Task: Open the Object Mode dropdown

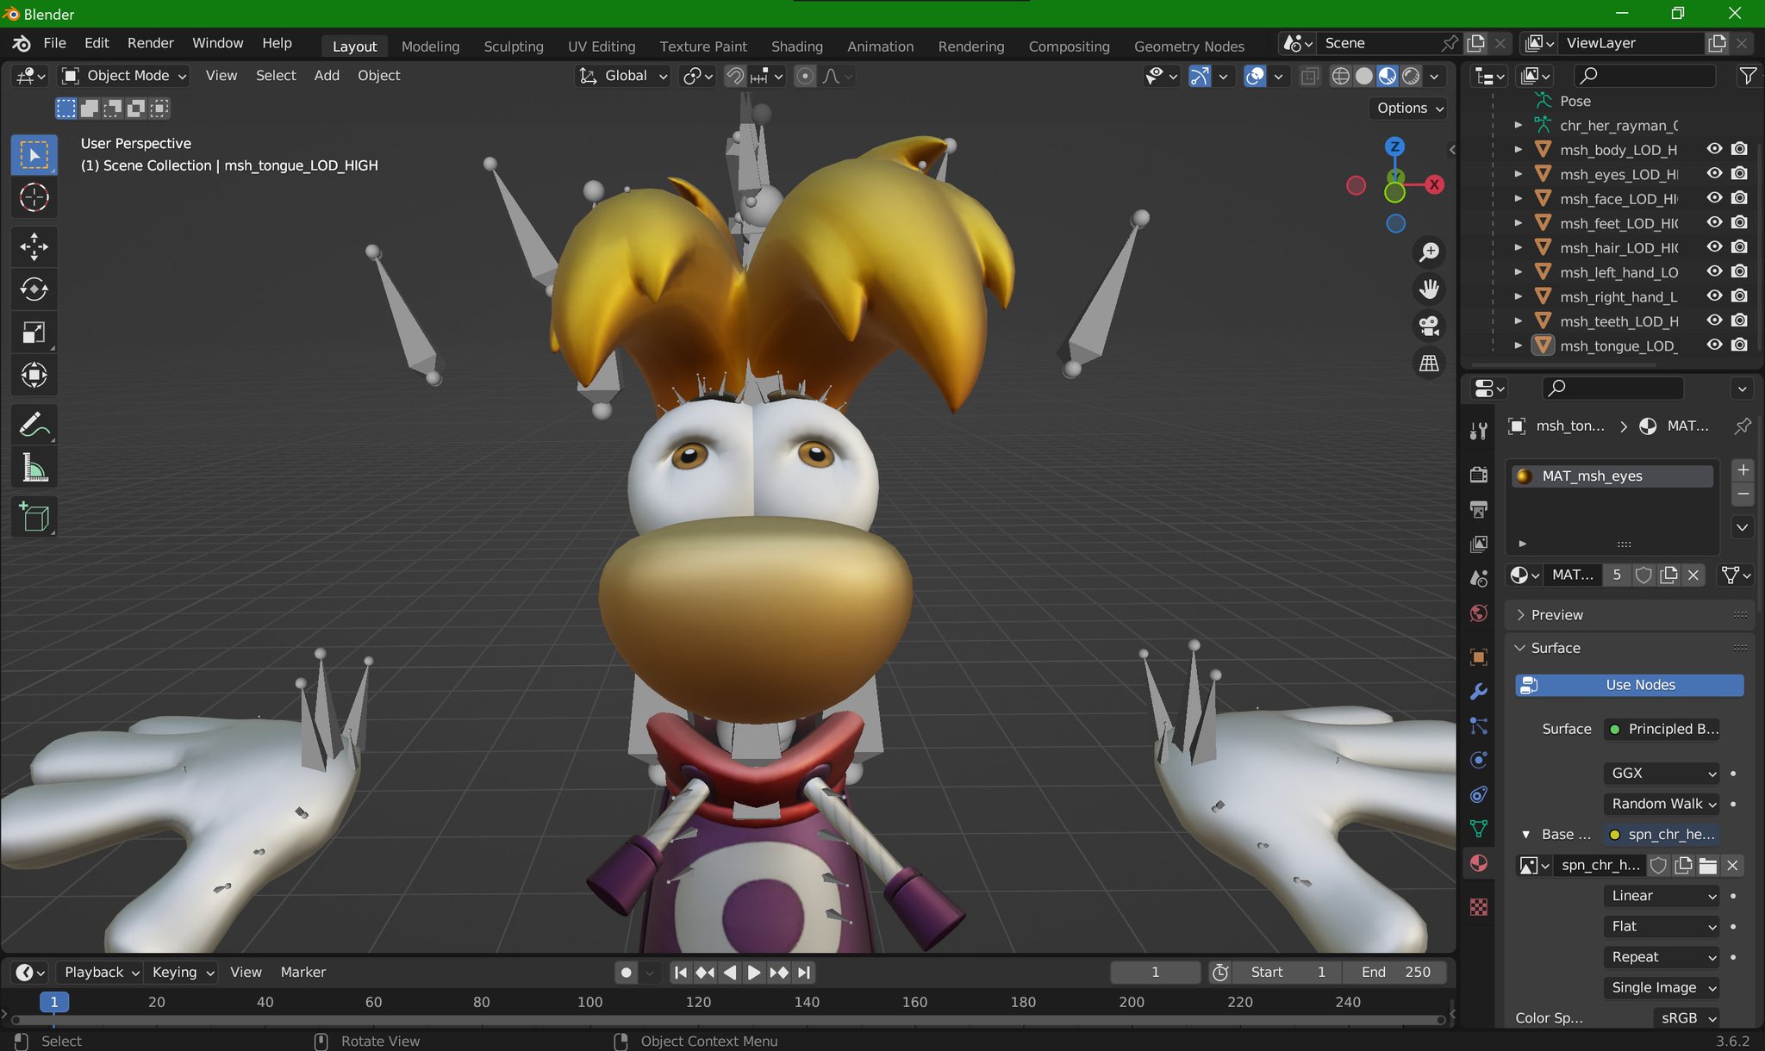Action: click(124, 76)
